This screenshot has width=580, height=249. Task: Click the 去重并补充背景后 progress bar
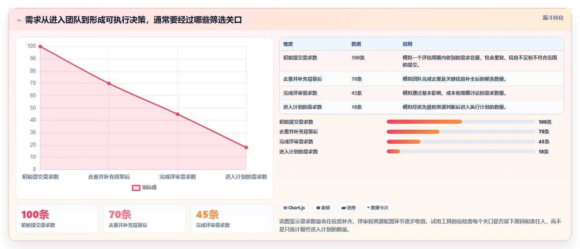click(x=461, y=132)
